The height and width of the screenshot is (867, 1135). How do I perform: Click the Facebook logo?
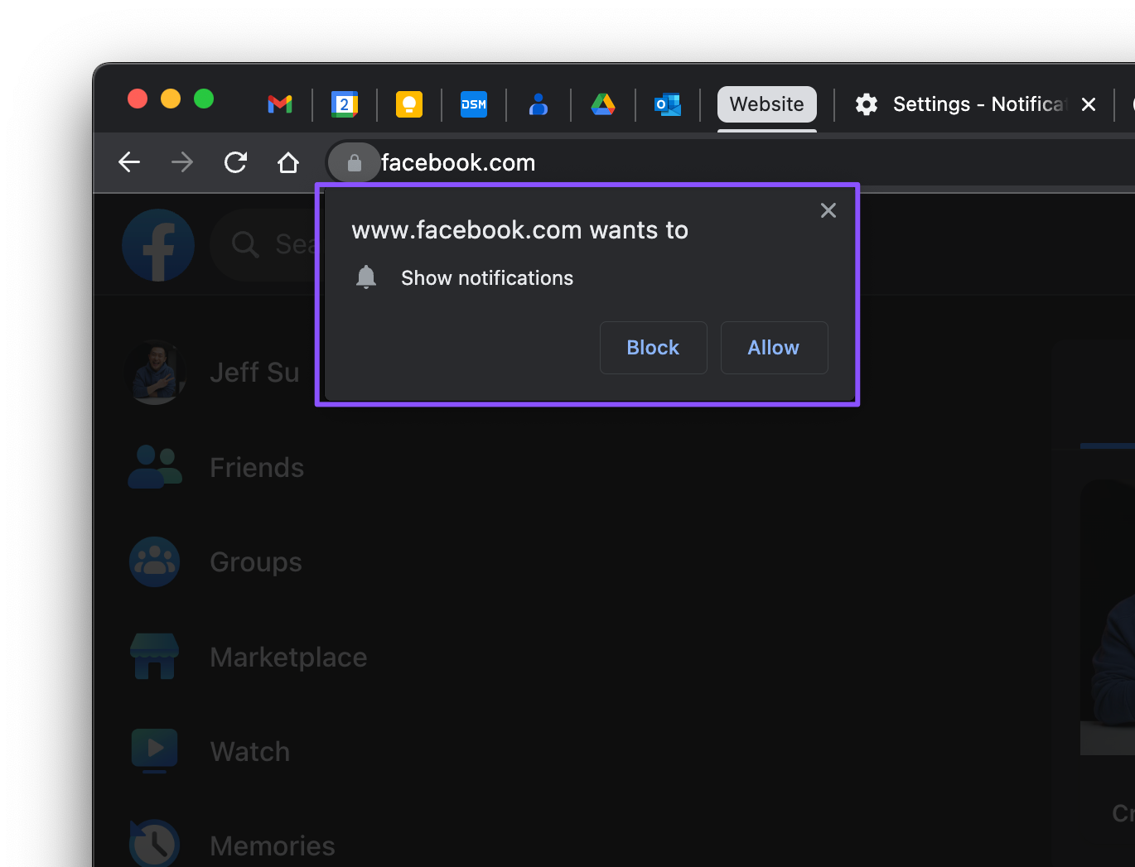pos(158,245)
